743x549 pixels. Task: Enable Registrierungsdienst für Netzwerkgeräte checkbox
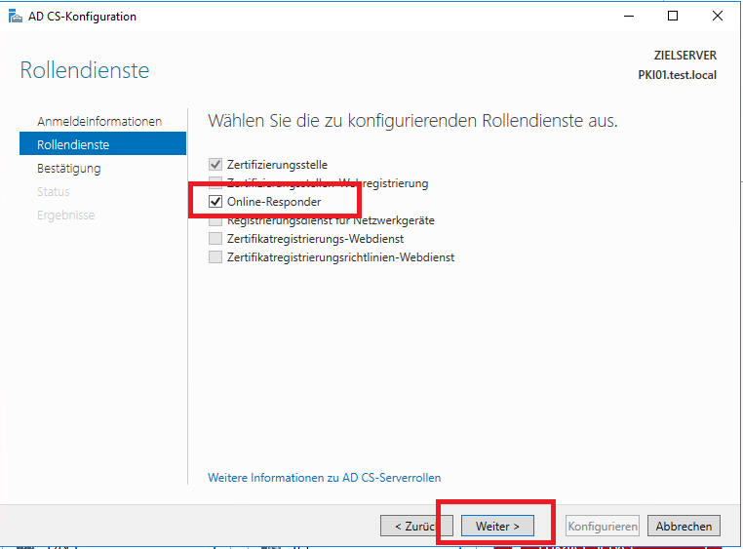[215, 221]
